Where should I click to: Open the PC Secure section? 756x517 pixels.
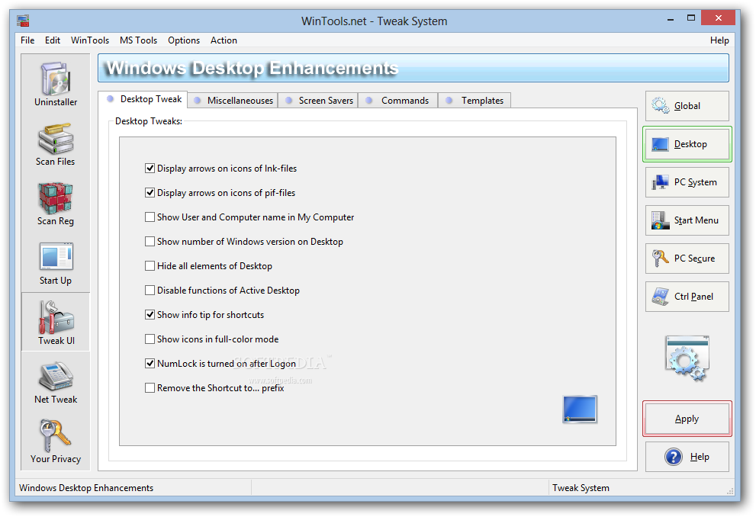coord(687,258)
